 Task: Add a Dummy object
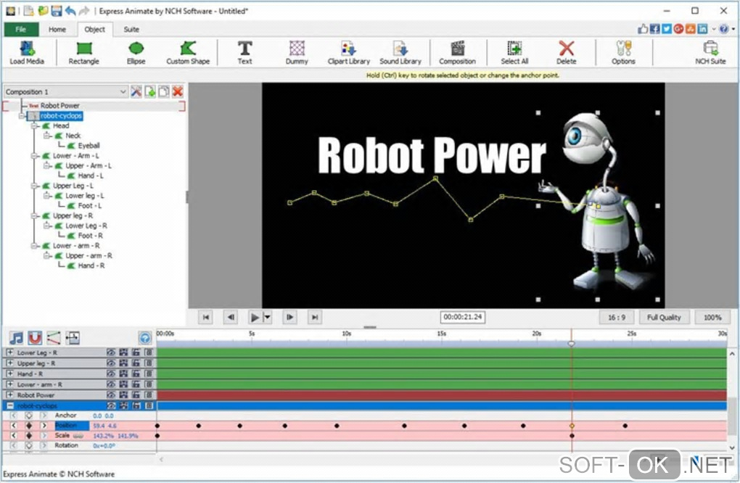[297, 52]
